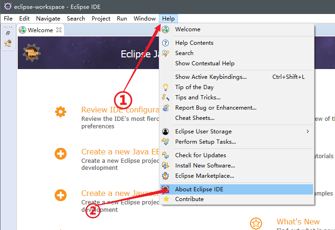The width and height of the screenshot is (335, 230).
Task: Choose About Eclipse IDE
Action: tap(237, 189)
